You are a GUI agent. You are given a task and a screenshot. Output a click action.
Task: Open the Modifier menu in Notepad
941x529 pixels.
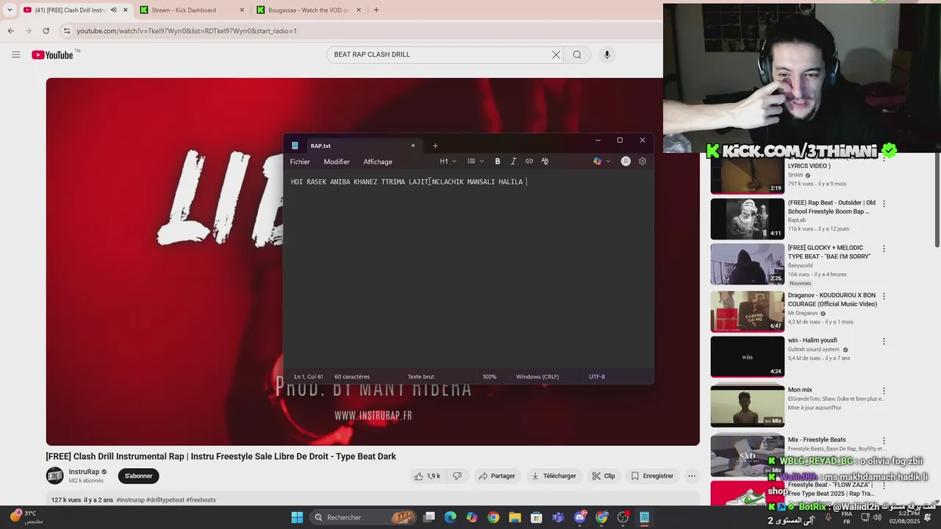(x=337, y=162)
